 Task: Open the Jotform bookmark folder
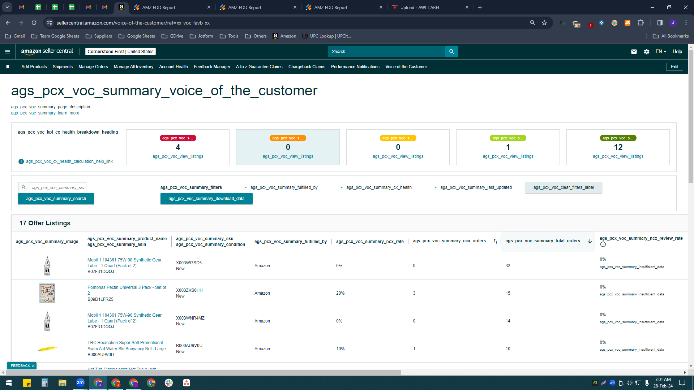(201, 36)
